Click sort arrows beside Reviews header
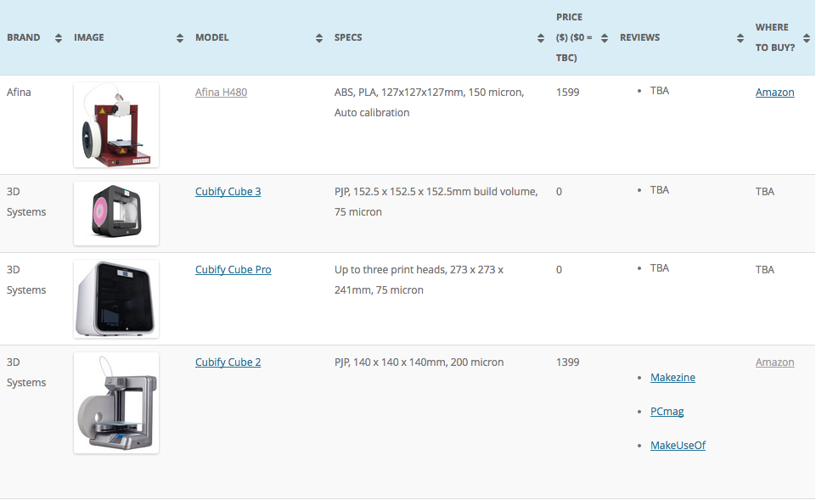The height and width of the screenshot is (500, 816). point(740,38)
